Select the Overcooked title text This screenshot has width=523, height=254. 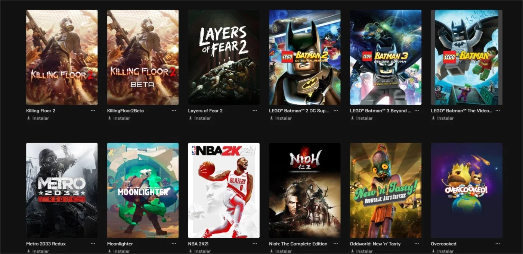coord(444,244)
